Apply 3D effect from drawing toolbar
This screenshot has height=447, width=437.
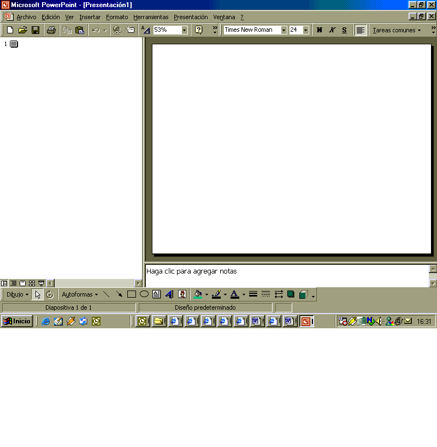(x=304, y=294)
